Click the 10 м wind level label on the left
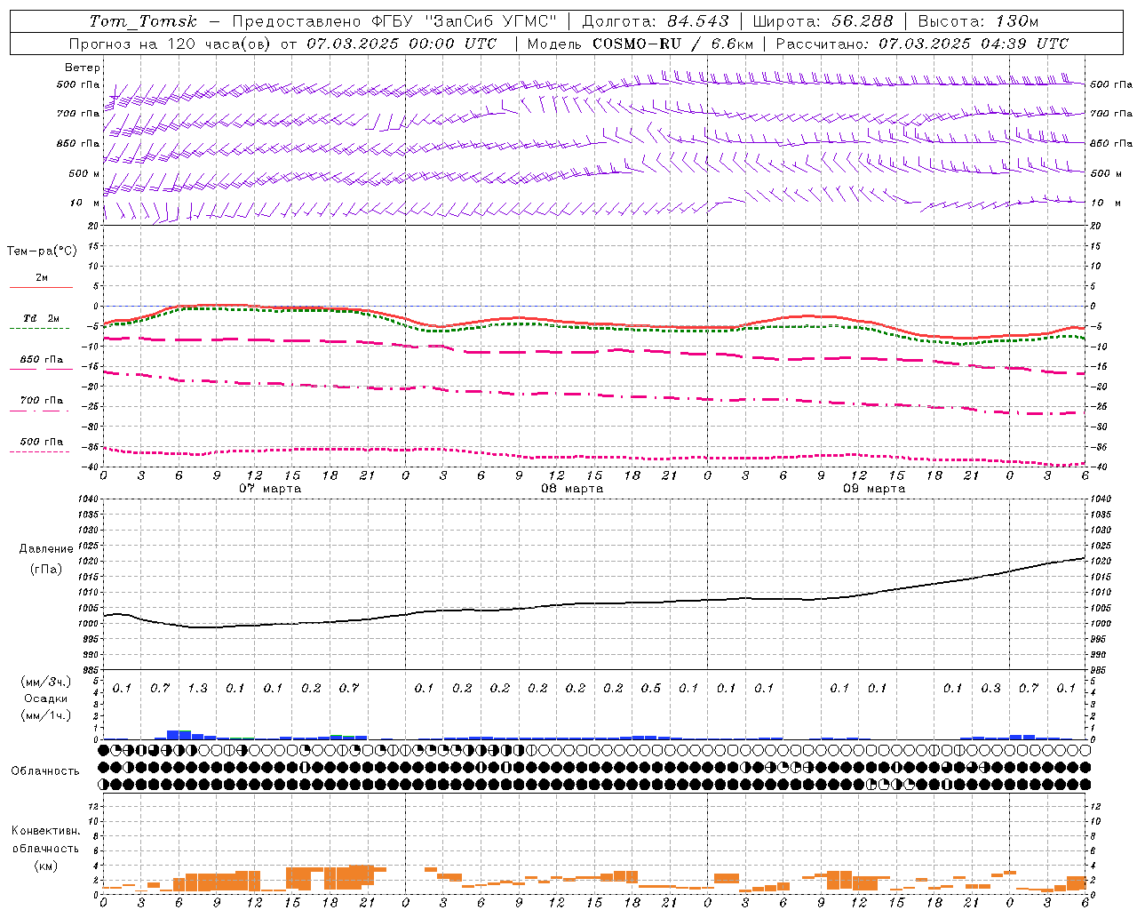The image size is (1137, 910). tap(84, 203)
